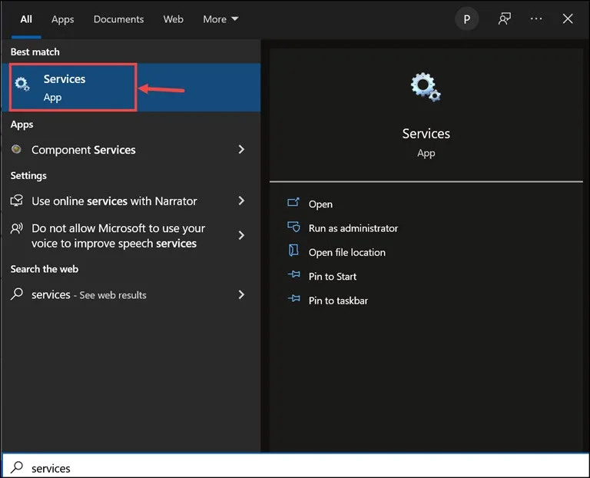Open the feedback icon
590x478 pixels.
[504, 18]
